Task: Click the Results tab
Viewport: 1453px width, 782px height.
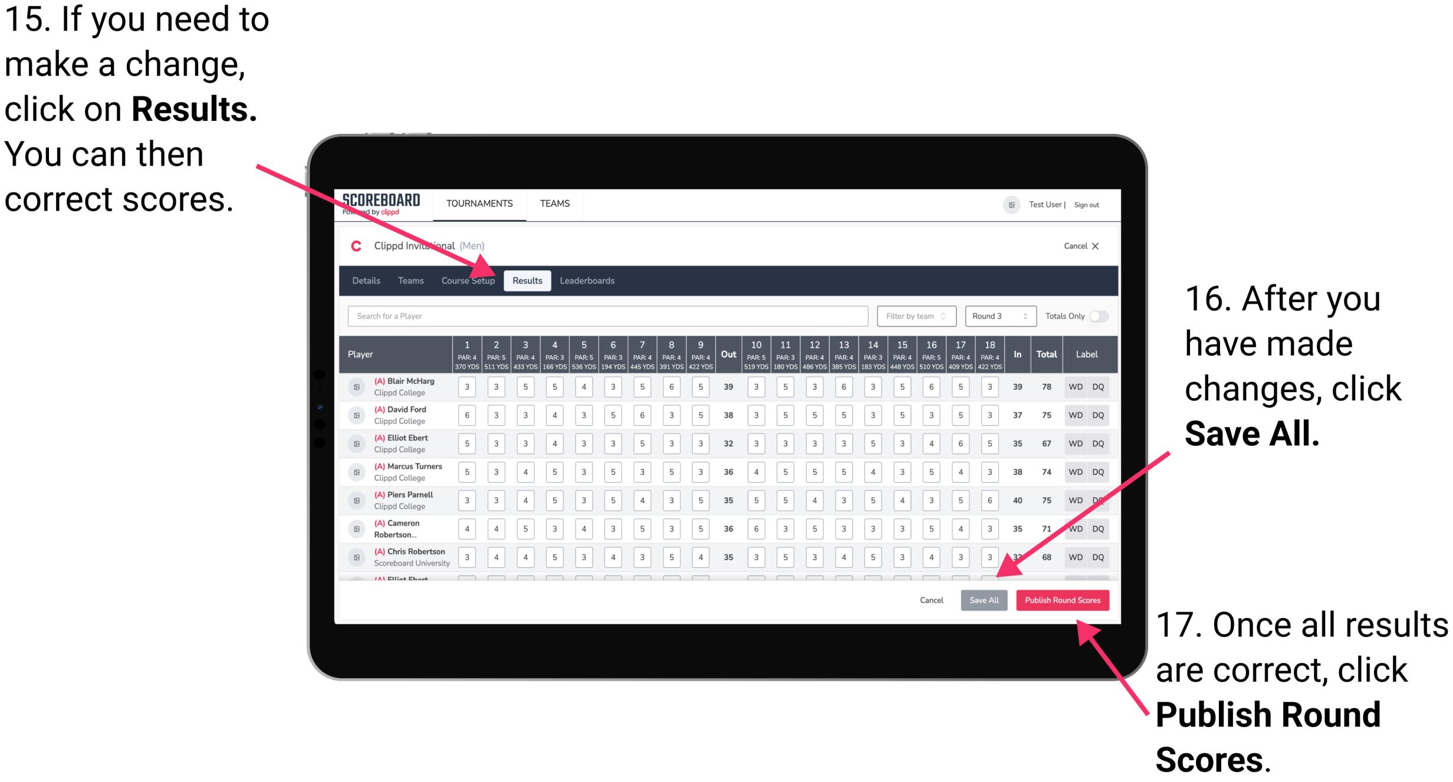Action: tap(528, 280)
